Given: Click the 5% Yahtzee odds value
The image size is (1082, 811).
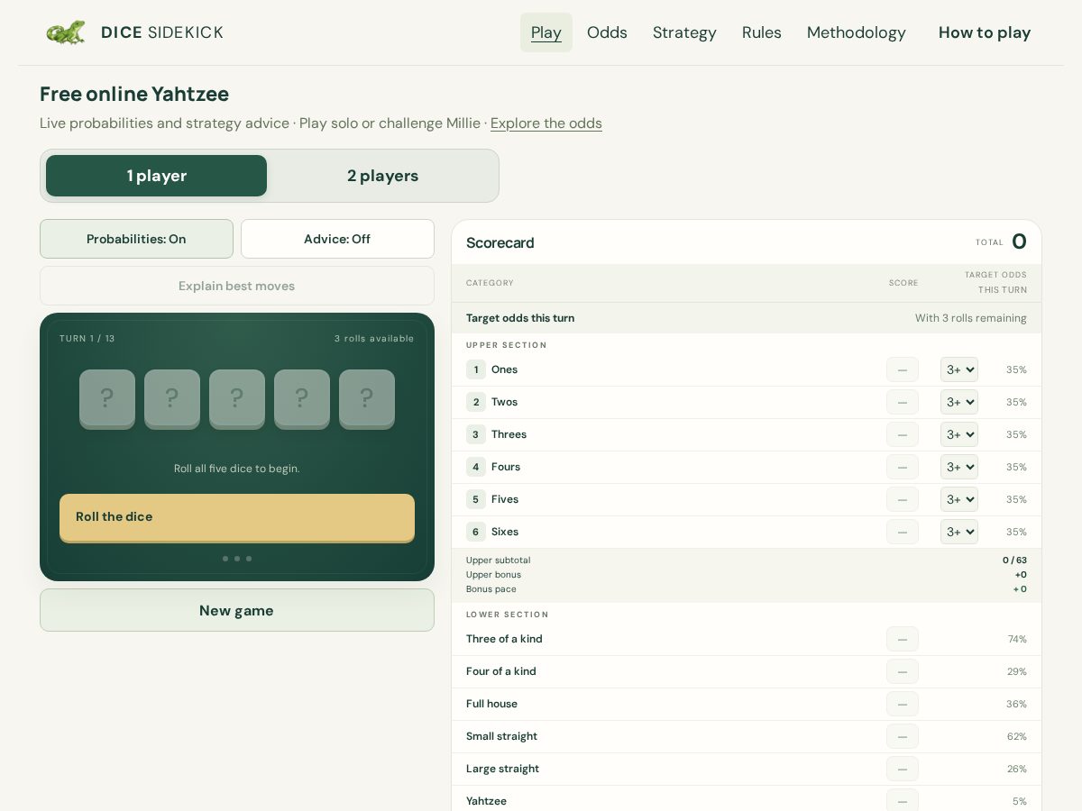Looking at the screenshot, I should coord(1020,801).
